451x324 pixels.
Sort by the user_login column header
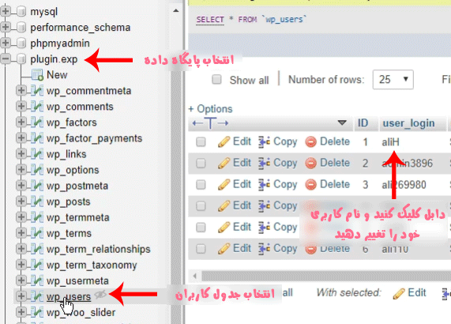(408, 123)
